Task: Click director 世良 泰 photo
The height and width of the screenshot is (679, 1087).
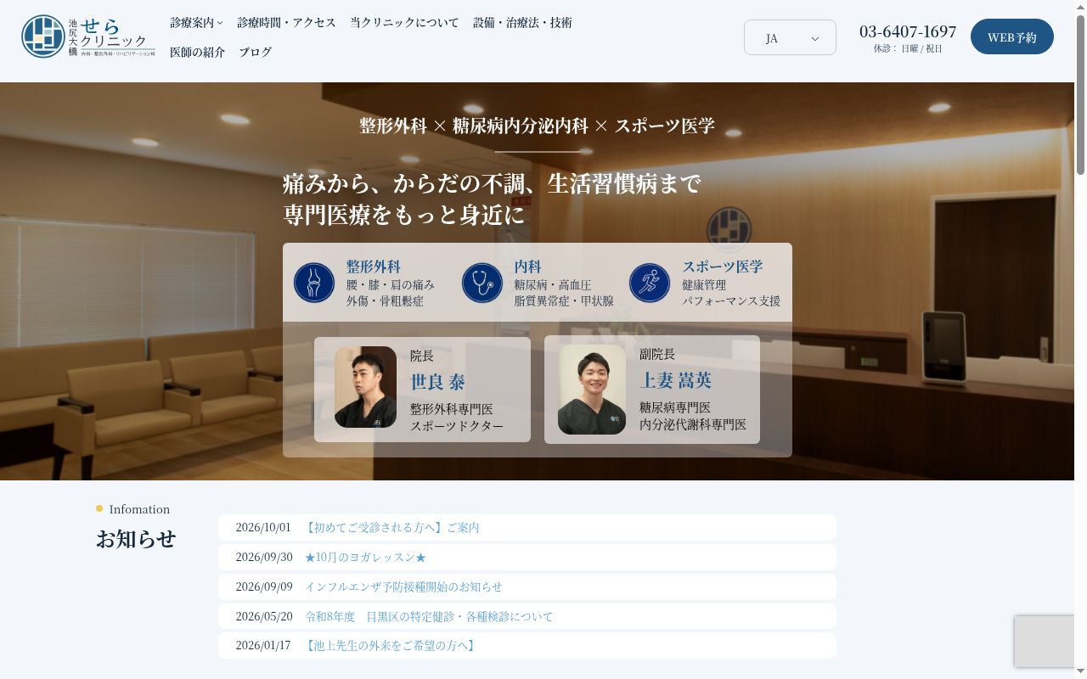Action: click(x=365, y=387)
